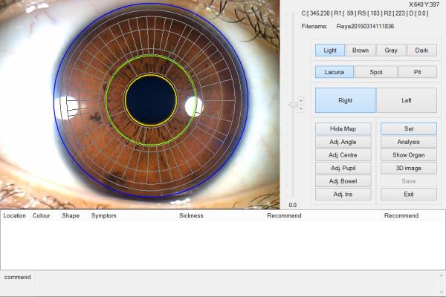Image resolution: width=446 pixels, height=297 pixels.
Task: Click the Adj. Angle button
Action: point(343,142)
